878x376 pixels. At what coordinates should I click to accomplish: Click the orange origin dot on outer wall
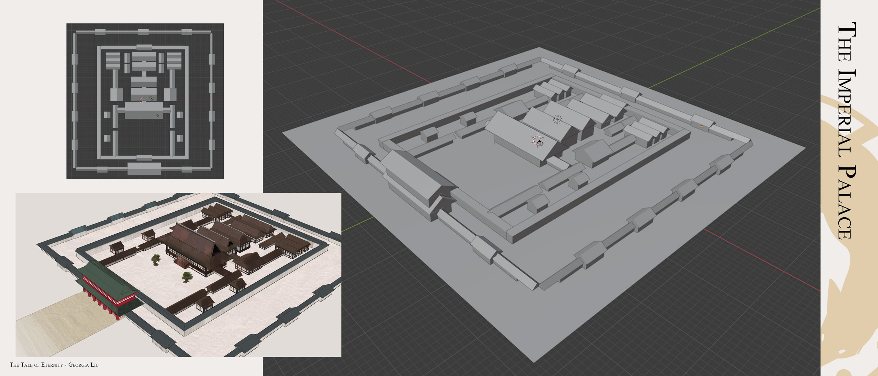702,126
